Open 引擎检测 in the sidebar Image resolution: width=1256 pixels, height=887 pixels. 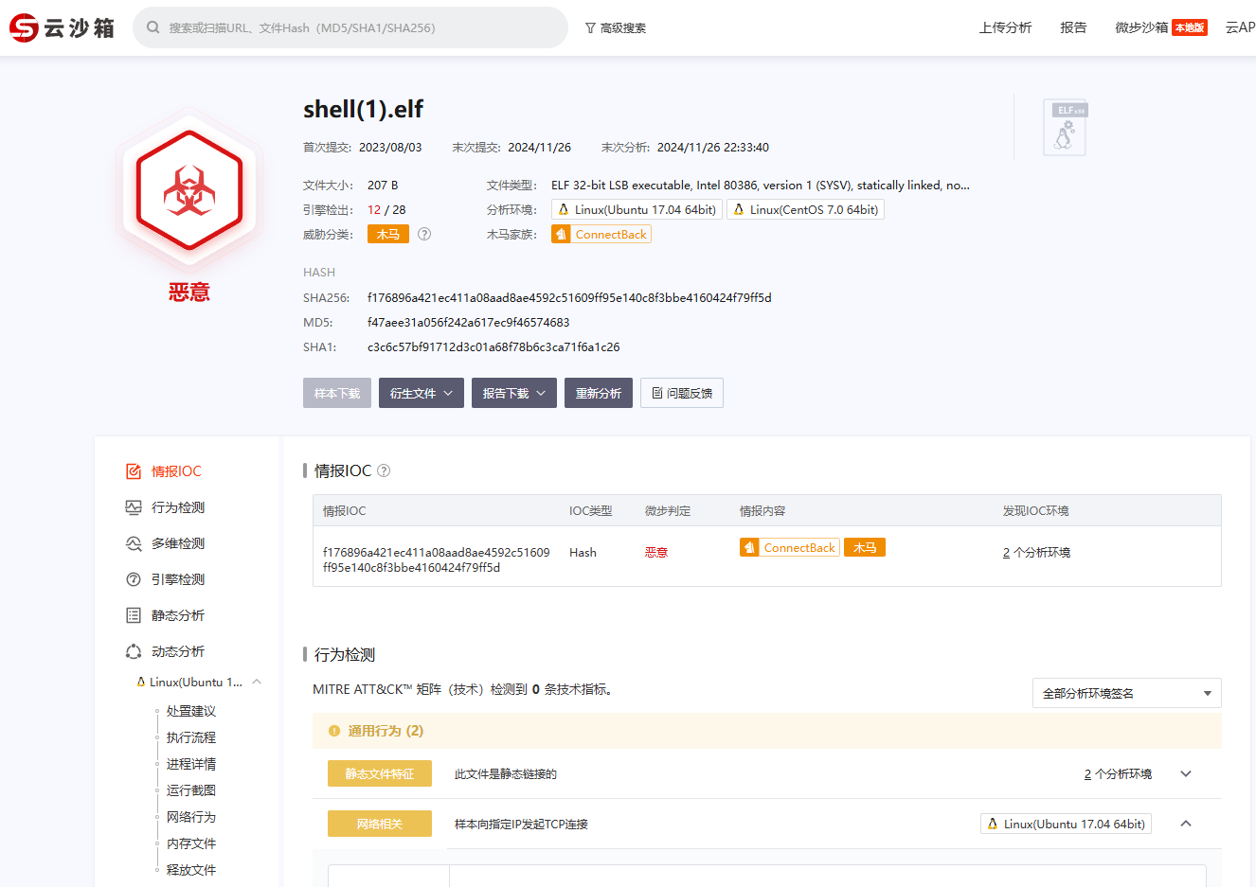tap(177, 579)
